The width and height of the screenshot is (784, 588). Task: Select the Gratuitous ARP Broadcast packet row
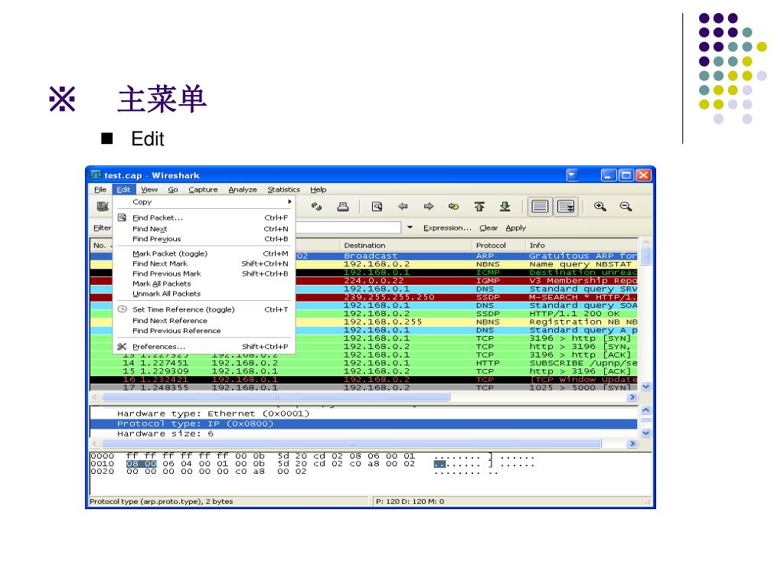tap(466, 256)
